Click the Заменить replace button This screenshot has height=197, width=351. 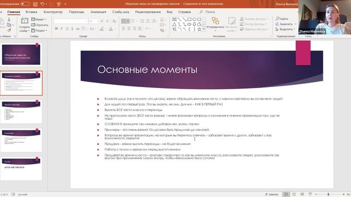[286, 24]
